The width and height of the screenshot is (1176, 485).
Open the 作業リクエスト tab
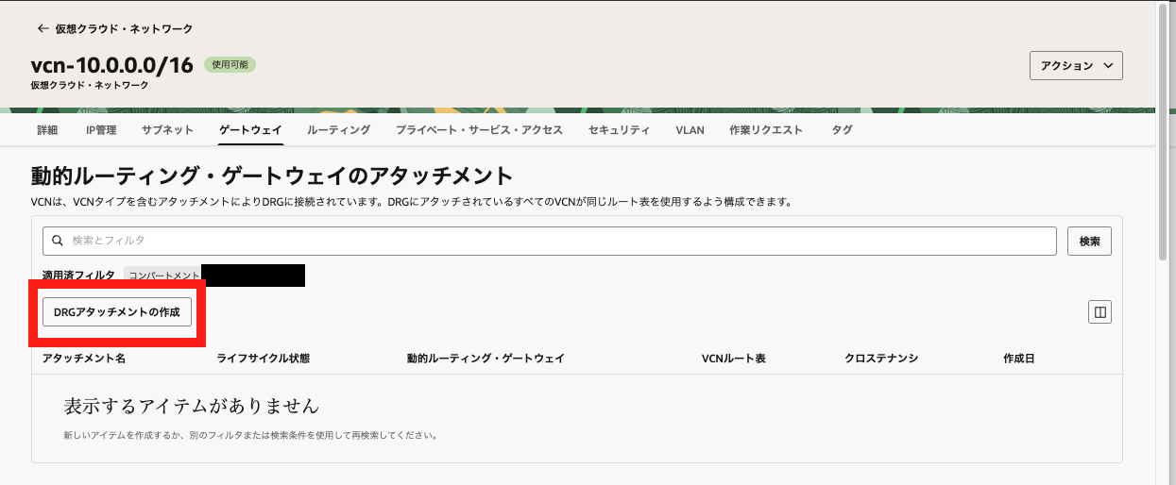click(x=766, y=130)
